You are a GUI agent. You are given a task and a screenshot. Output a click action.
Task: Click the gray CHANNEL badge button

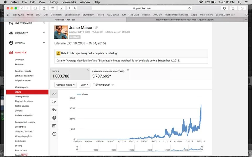pyautogui.click(x=75, y=37)
